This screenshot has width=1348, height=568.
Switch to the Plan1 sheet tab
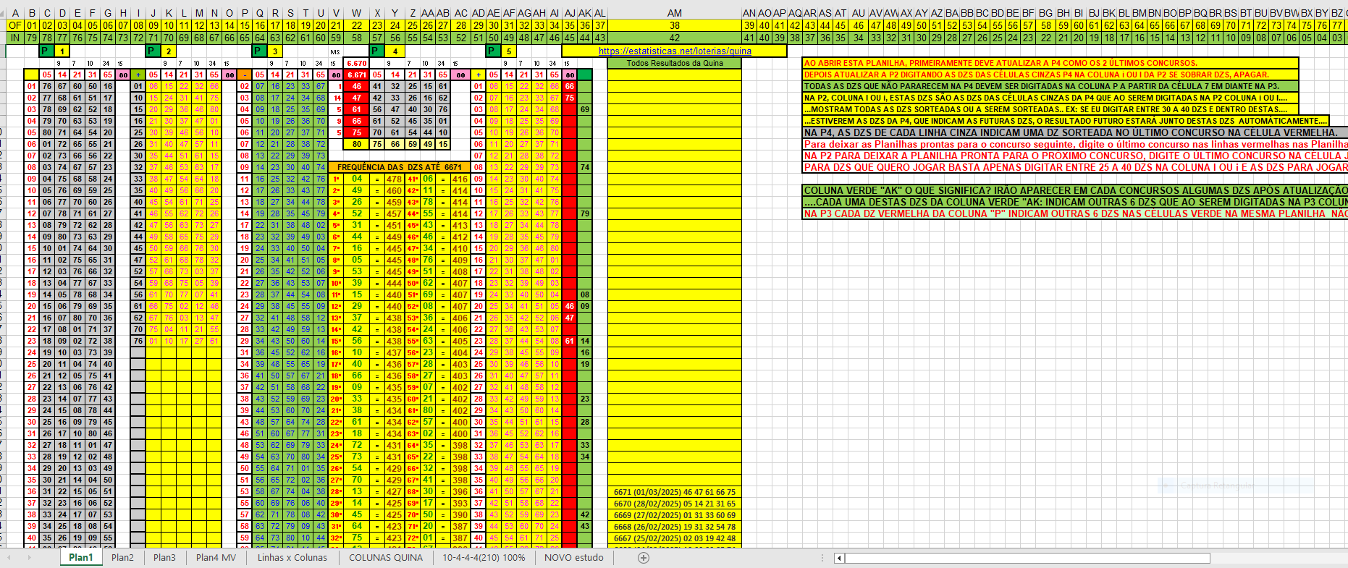point(81,558)
